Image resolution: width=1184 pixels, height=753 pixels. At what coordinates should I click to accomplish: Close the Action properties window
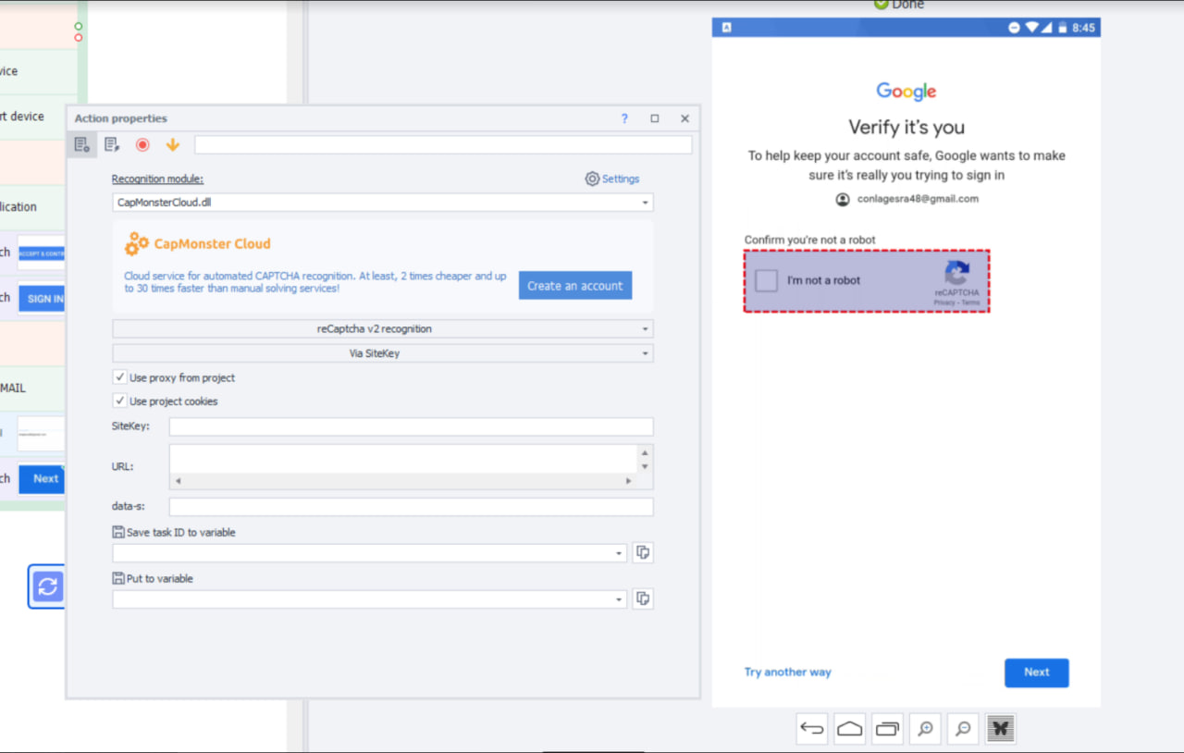(x=684, y=118)
